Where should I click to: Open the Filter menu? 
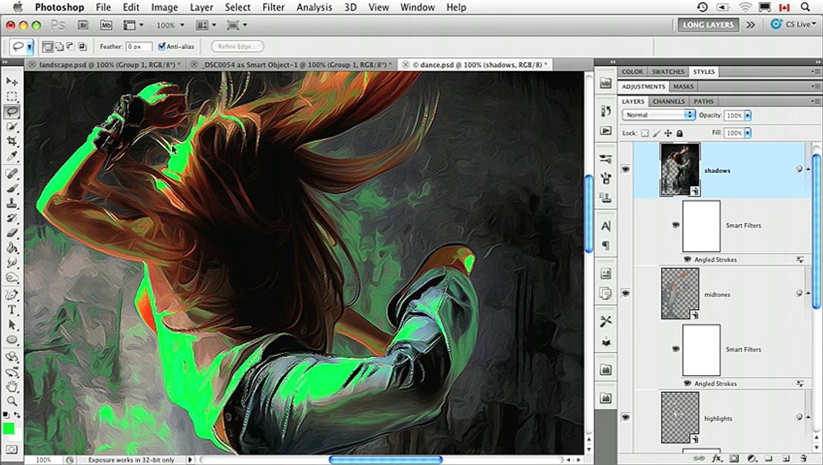point(274,7)
